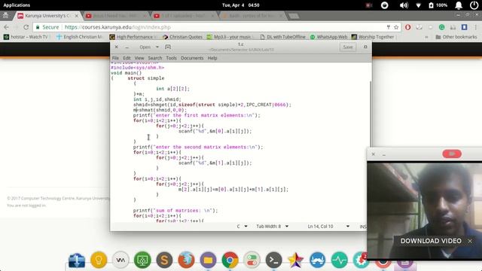Click the Opera extension icon in Chrome

[407, 27]
